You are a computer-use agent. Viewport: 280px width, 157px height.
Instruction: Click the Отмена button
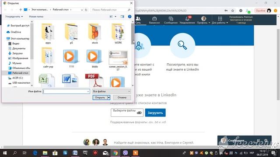(122, 98)
